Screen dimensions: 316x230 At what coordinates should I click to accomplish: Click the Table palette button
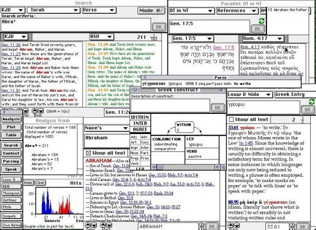point(11,135)
